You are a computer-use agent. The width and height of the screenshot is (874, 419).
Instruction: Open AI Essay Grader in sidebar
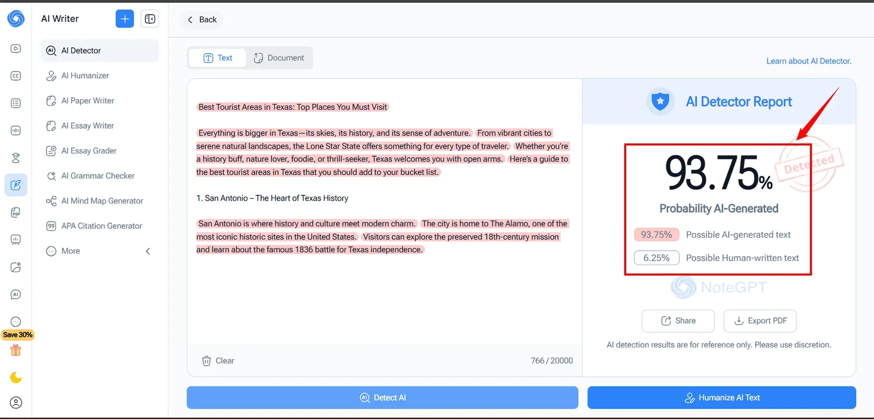tap(100, 150)
